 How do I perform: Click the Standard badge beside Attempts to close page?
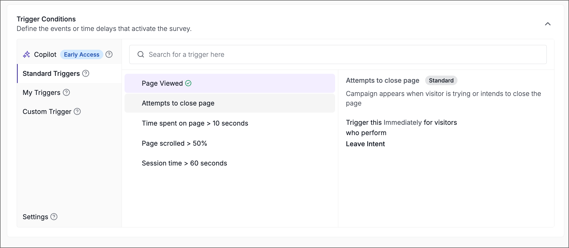click(x=441, y=80)
